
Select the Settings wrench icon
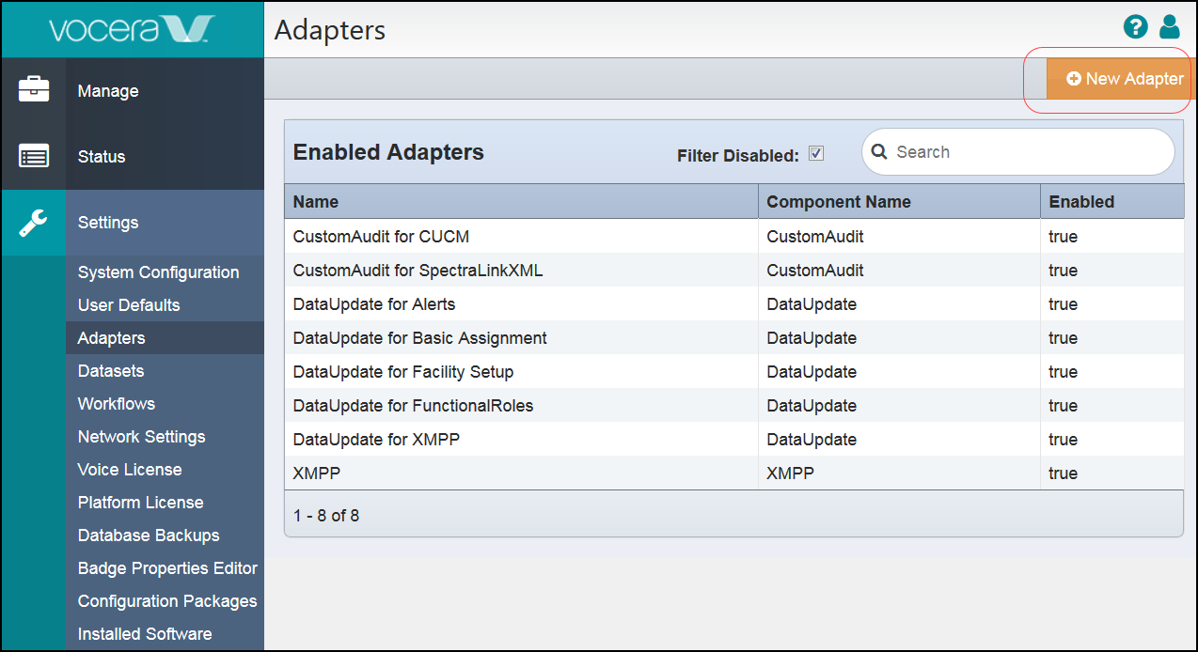coord(34,222)
